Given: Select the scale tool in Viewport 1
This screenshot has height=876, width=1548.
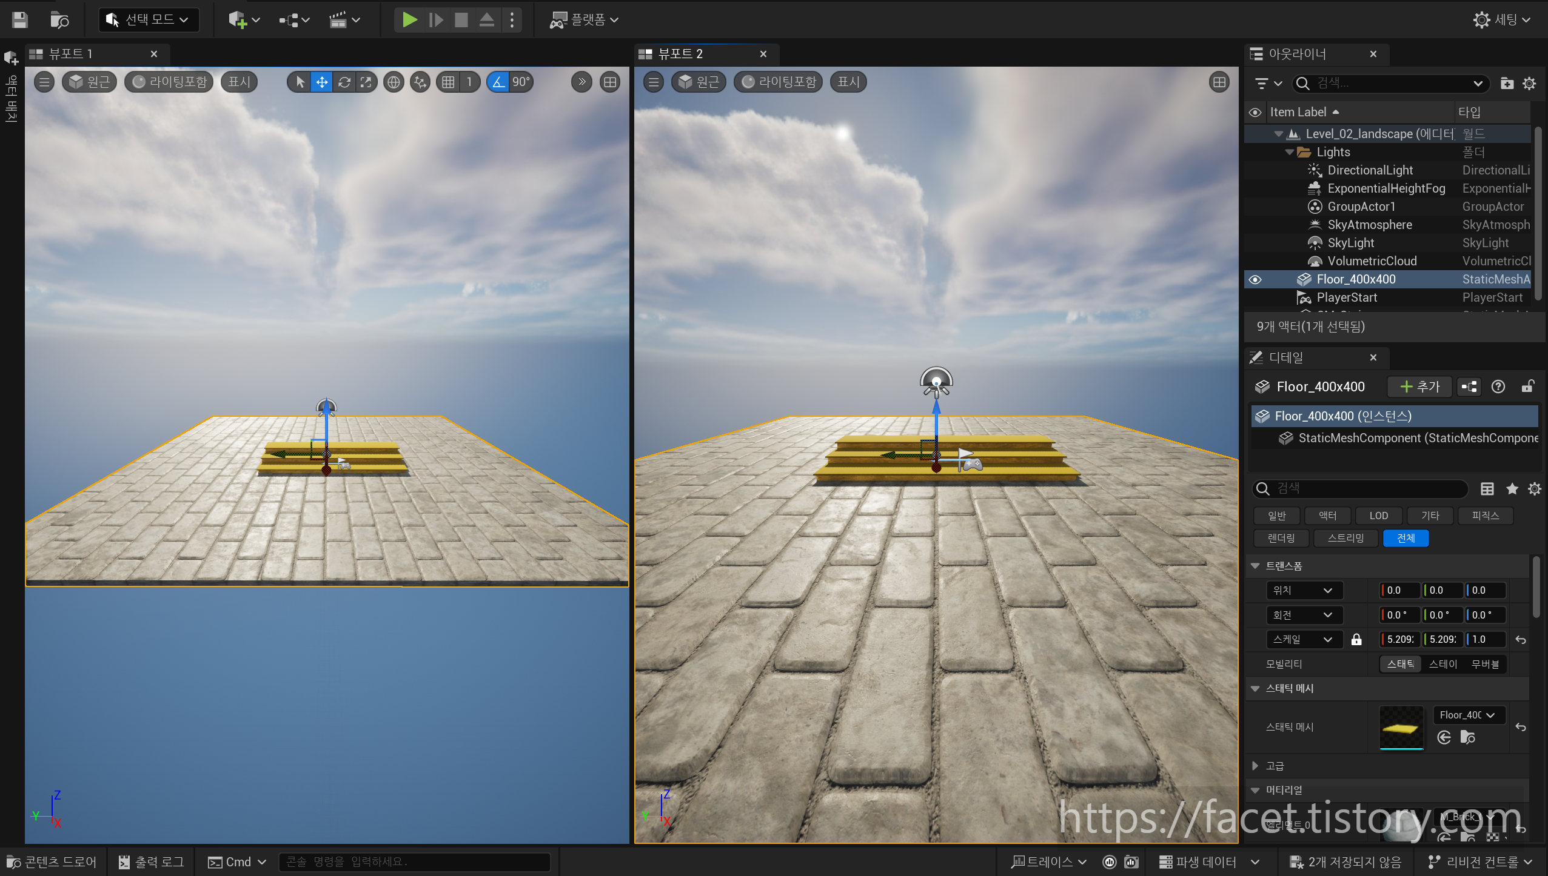Looking at the screenshot, I should coord(366,82).
